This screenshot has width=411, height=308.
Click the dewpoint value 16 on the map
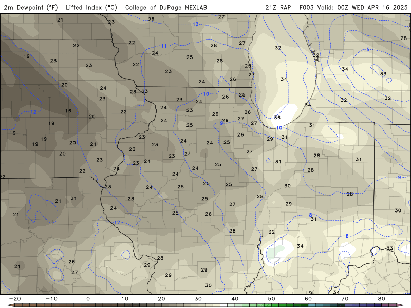point(68,111)
